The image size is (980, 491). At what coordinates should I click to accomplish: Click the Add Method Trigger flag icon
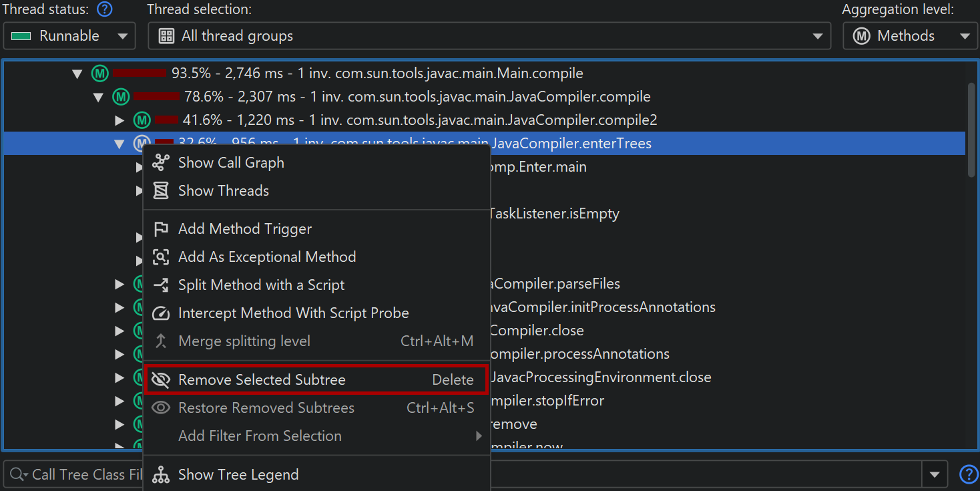(x=161, y=228)
